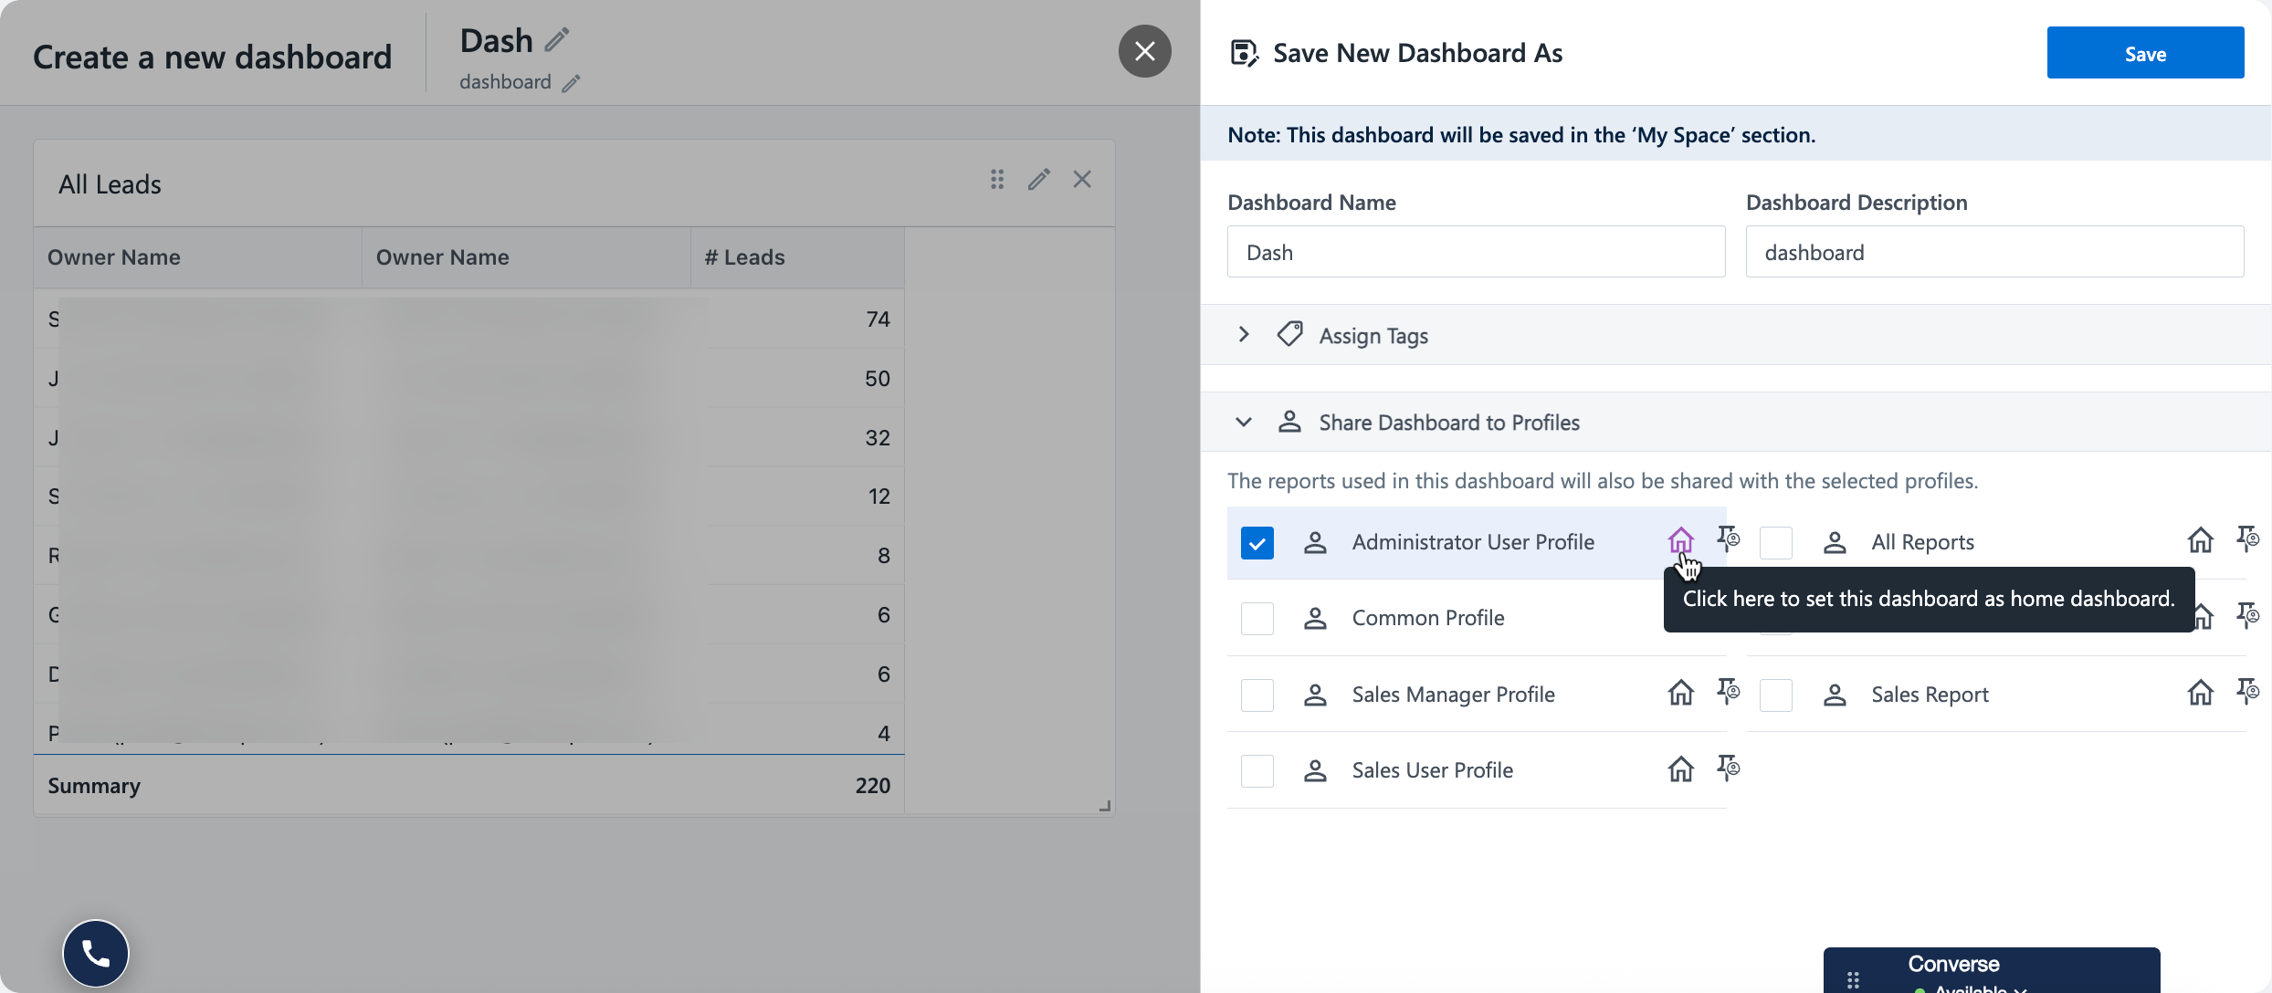Click the person icon of Common Profile
Viewport: 2272px width, 993px height.
[1315, 618]
